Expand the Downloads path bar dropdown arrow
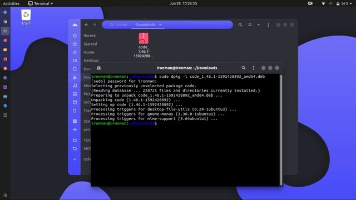 (x=160, y=24)
